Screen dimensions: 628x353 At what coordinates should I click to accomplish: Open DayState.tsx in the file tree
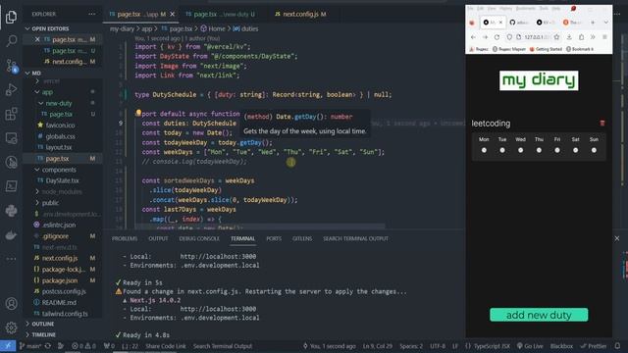coord(62,180)
